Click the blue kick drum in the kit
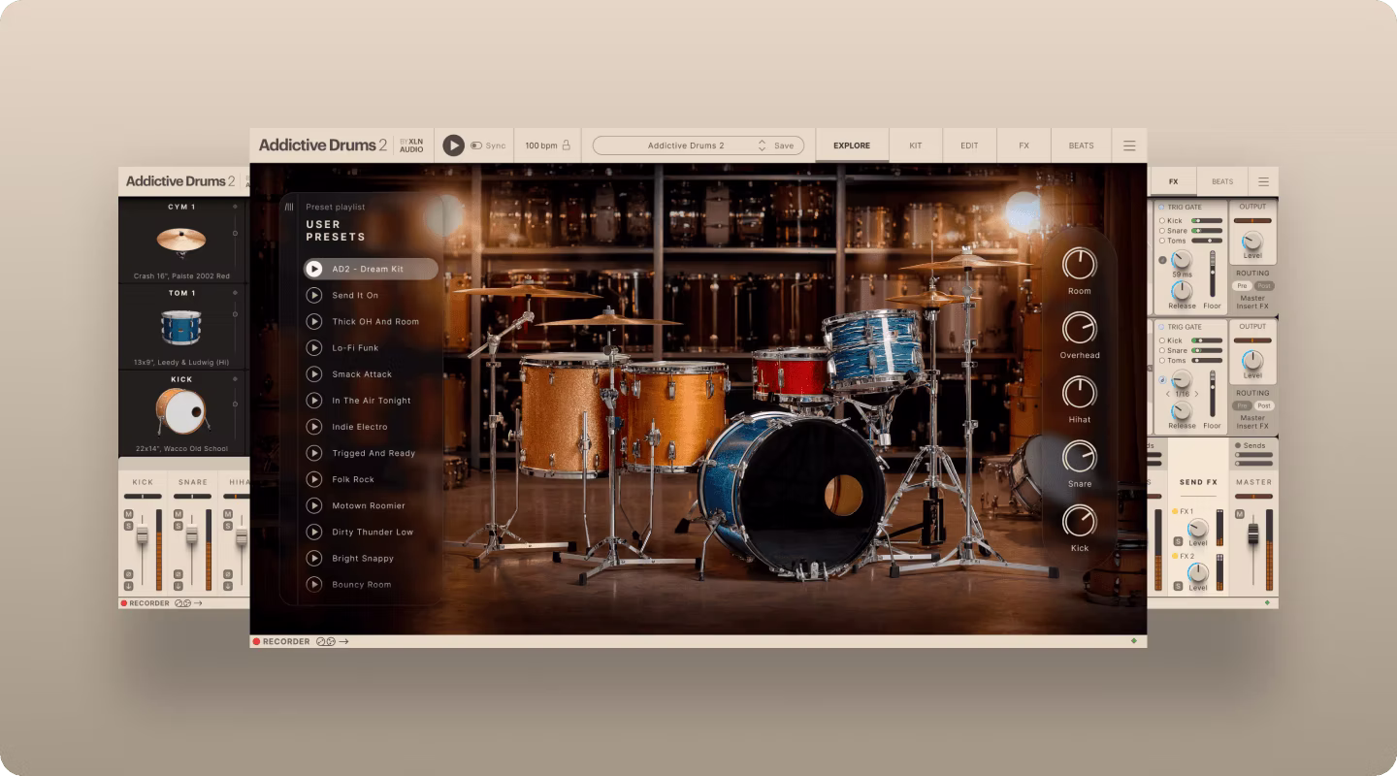 coord(793,495)
